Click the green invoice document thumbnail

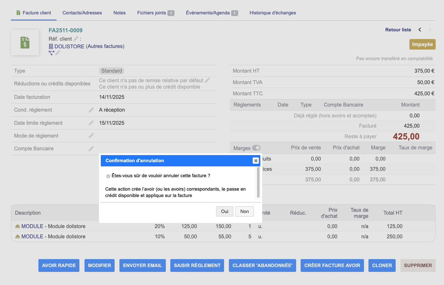coord(25,43)
